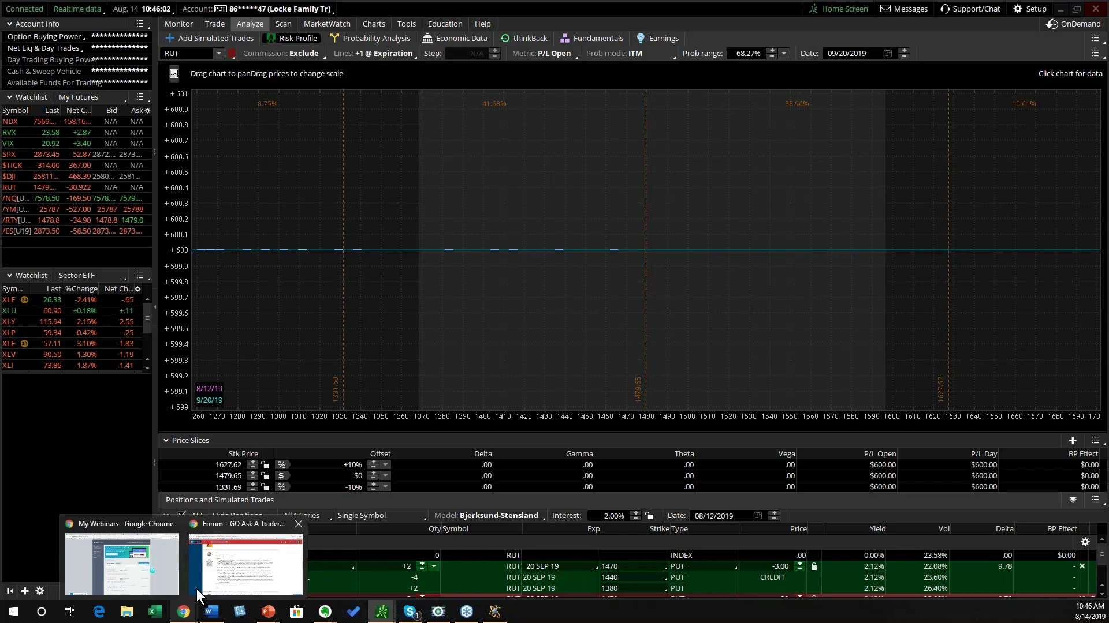Switch offset unit on 1331.69 slice

[x=281, y=486]
